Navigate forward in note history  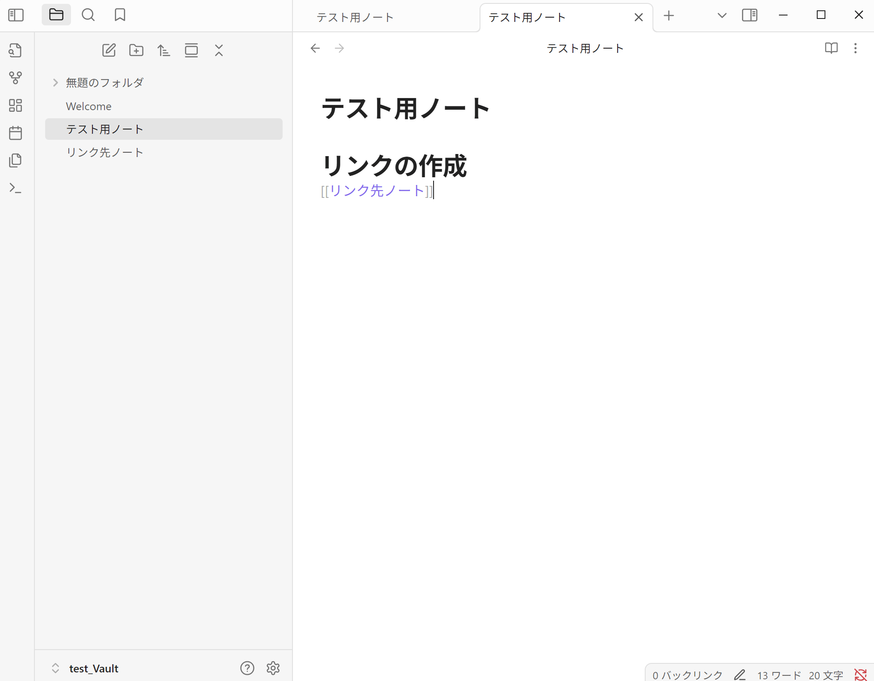click(x=339, y=48)
